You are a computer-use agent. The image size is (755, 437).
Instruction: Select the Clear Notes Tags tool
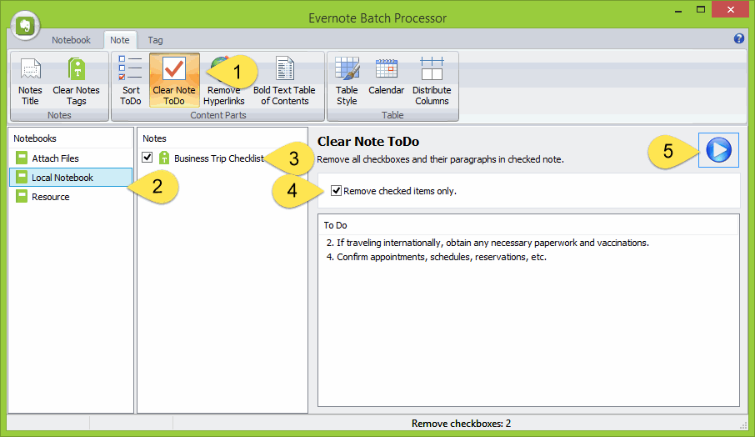click(76, 81)
